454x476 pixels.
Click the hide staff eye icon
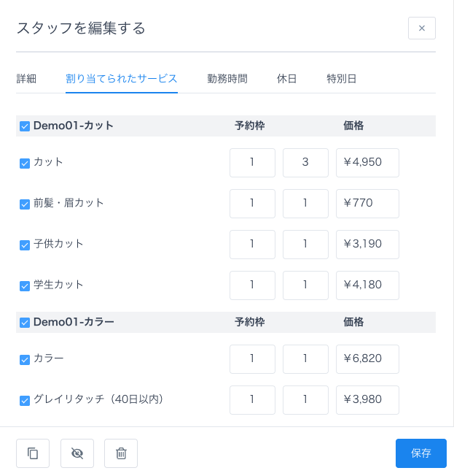[77, 453]
